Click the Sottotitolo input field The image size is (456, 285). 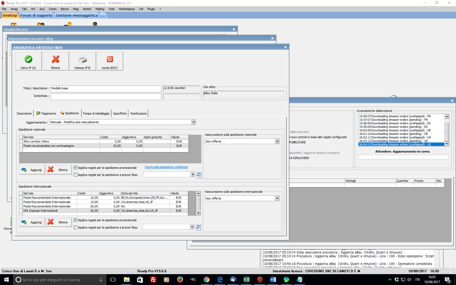[x=106, y=97]
